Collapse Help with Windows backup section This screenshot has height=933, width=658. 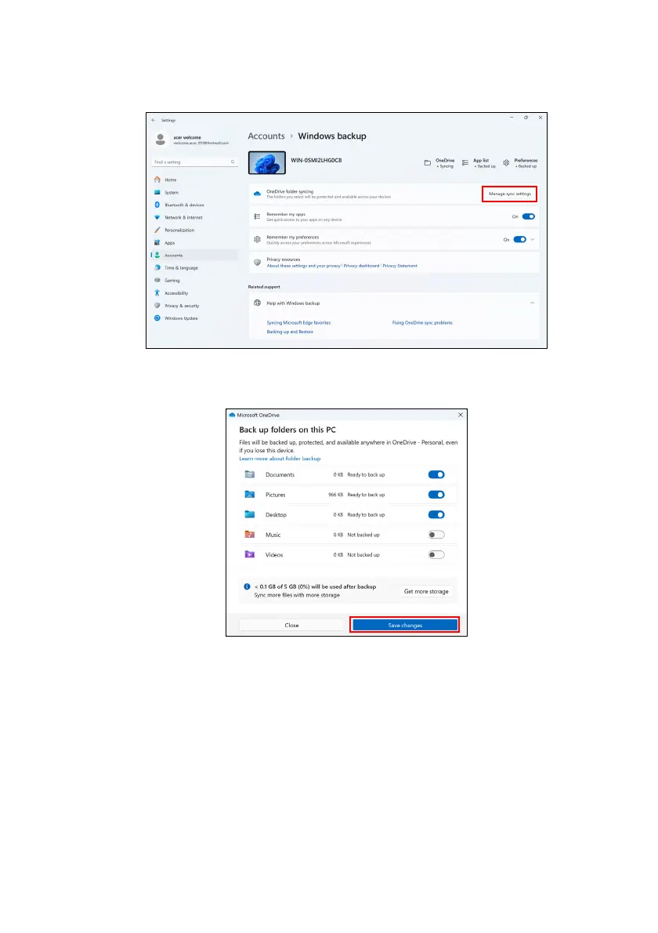coord(533,303)
